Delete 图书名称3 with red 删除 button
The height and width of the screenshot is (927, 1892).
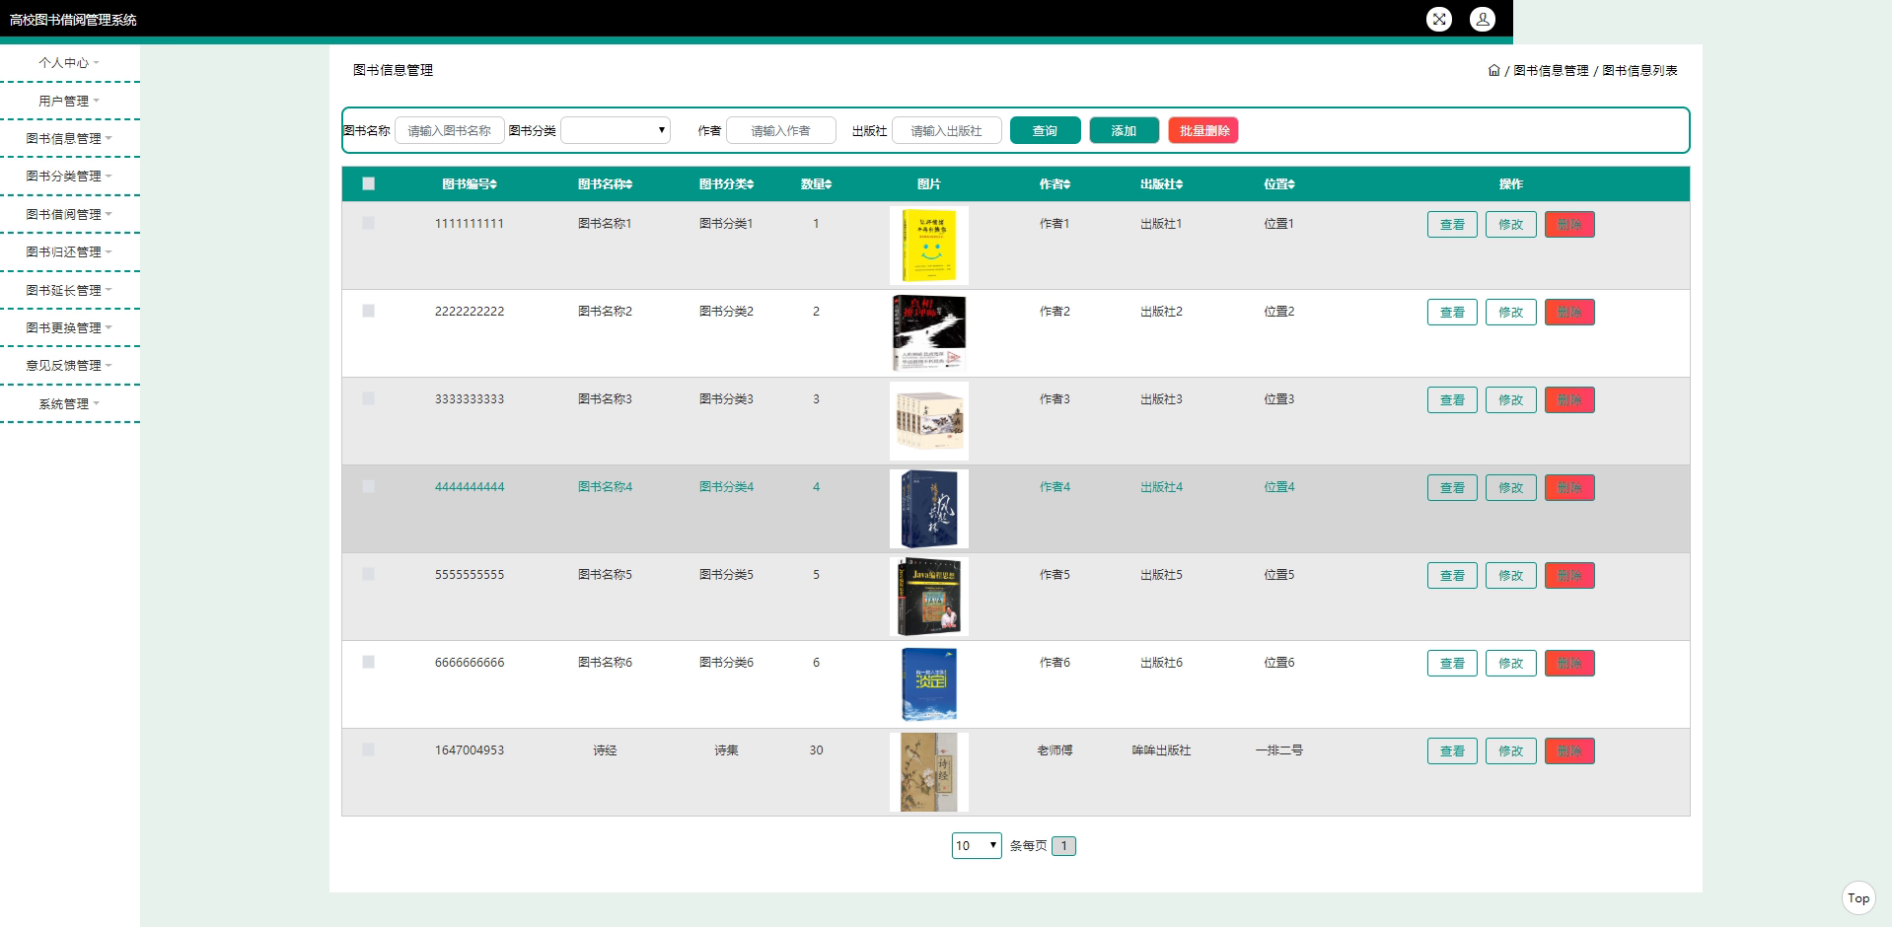coord(1569,400)
